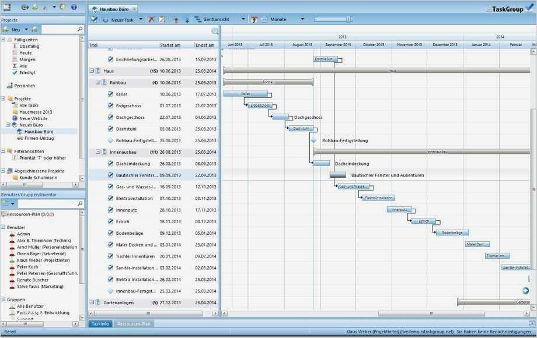Click the info icon in the top toolbar
This screenshot has height=338, width=537.
[x=74, y=7]
